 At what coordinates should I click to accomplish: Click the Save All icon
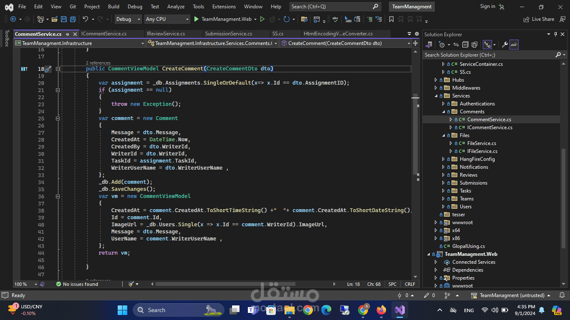click(73, 19)
